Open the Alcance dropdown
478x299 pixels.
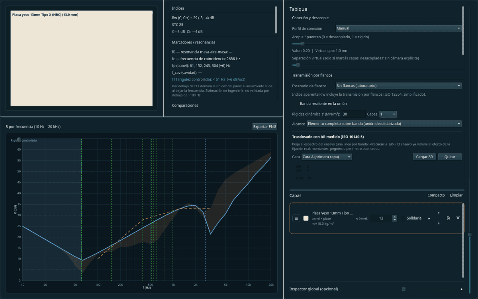[x=384, y=124]
